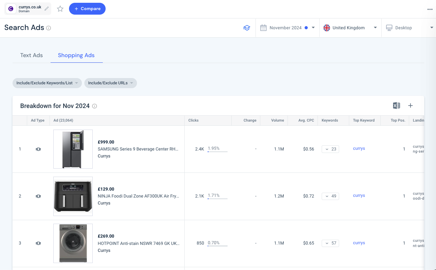The image size is (436, 270).
Task: Click the 2.4K clicks value
Action: coord(200,149)
